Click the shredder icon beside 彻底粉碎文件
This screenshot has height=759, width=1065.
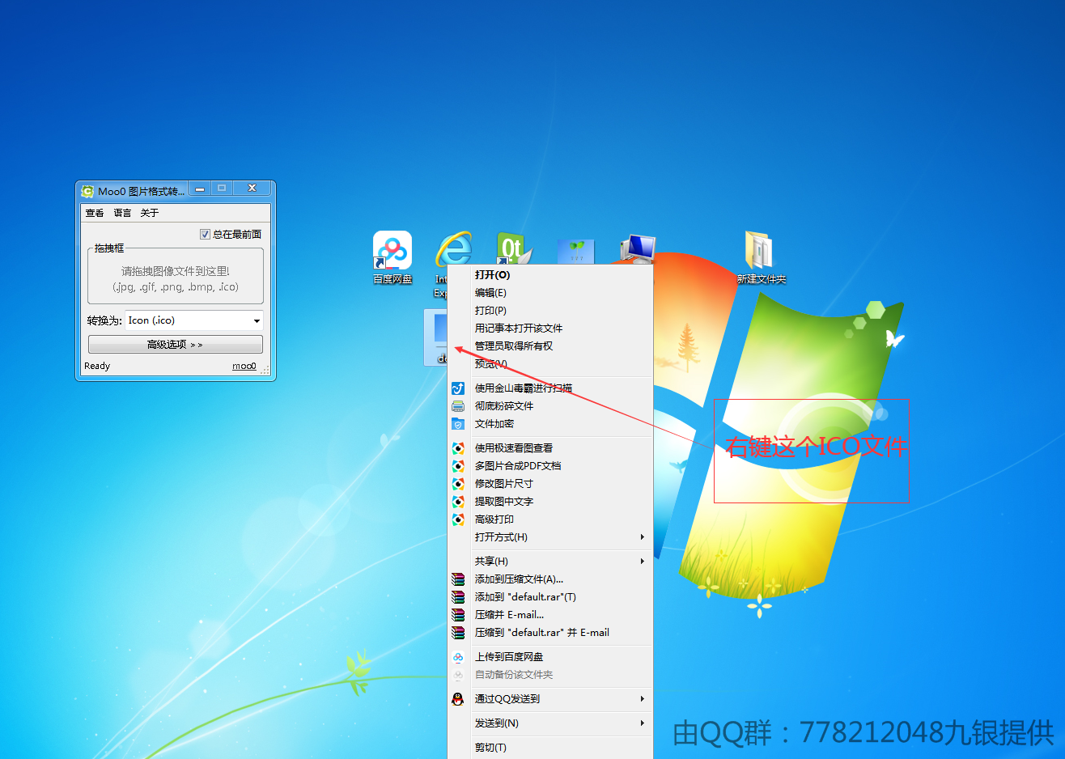(458, 406)
